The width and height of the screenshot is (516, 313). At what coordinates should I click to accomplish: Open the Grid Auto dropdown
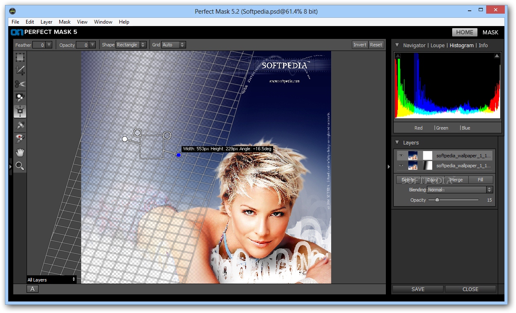coord(173,45)
